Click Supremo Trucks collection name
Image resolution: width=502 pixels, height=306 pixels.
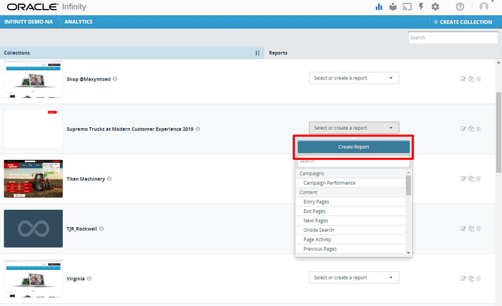[x=130, y=129]
